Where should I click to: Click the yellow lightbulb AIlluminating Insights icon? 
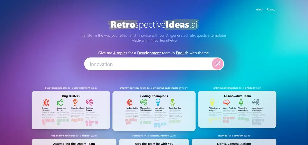point(212,102)
